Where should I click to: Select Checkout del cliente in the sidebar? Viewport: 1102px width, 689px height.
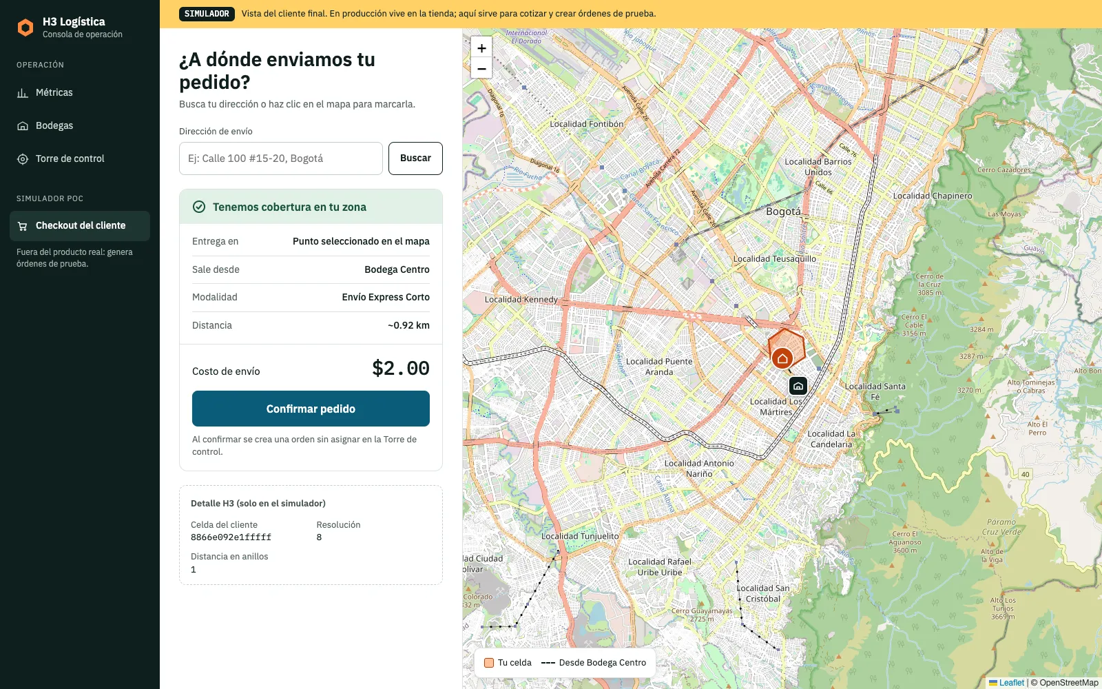coord(80,225)
